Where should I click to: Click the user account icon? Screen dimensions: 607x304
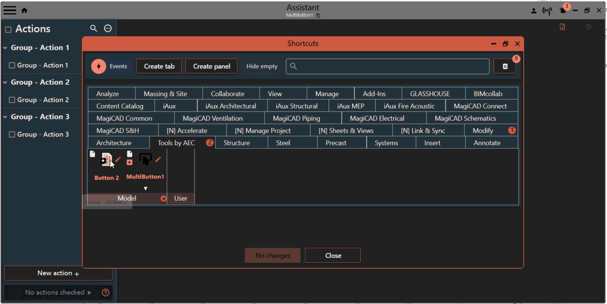533,11
